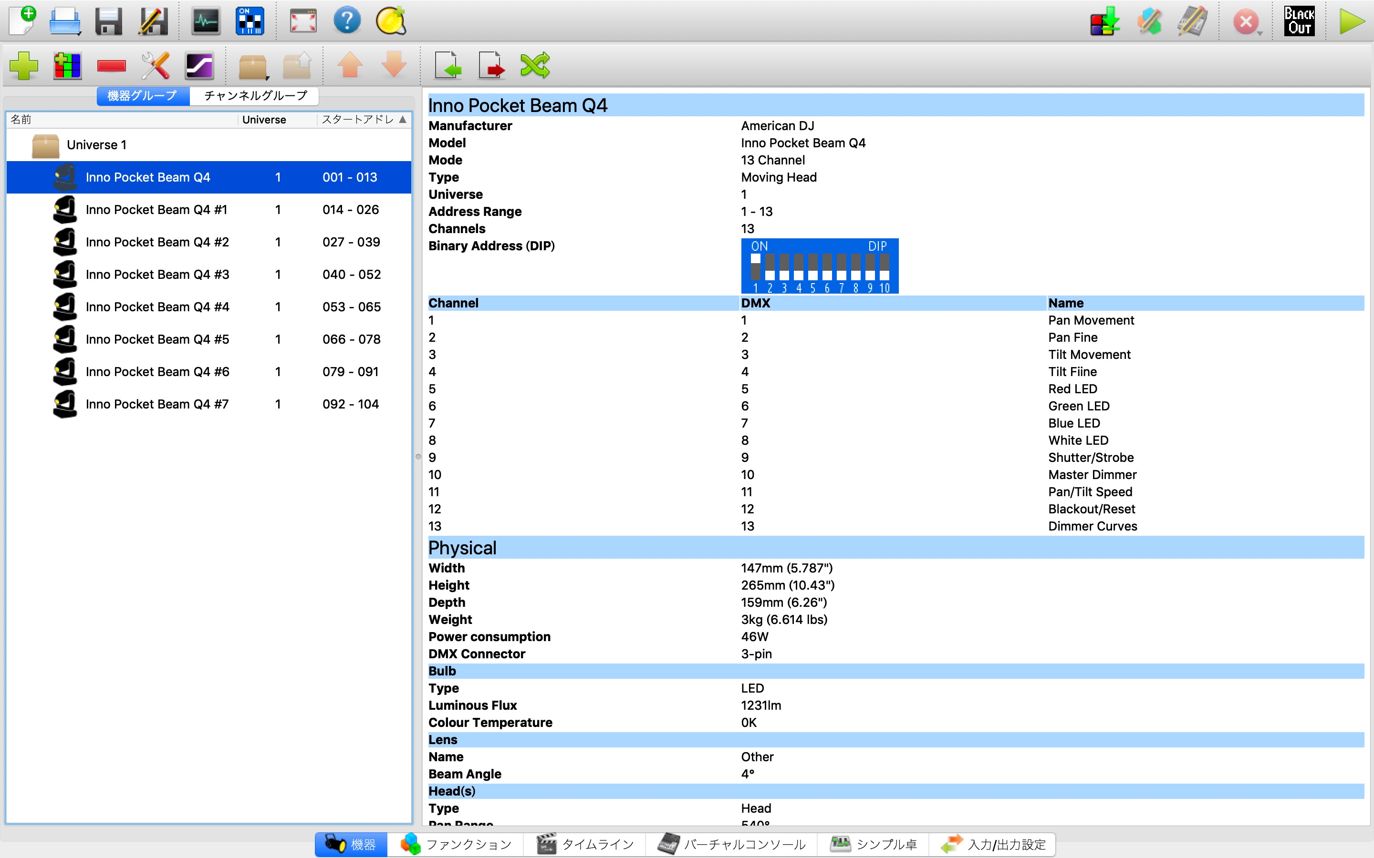Add a fixture with the green plus icon

point(24,65)
